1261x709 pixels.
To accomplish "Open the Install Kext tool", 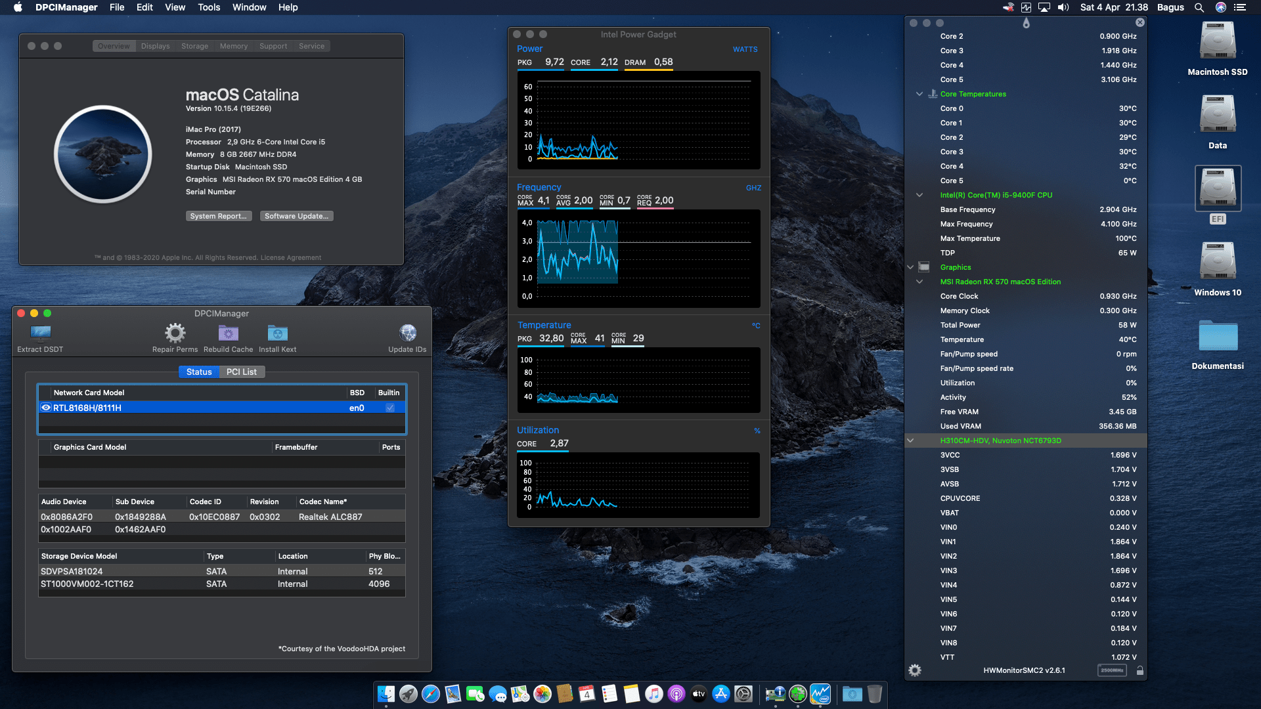I will pyautogui.click(x=277, y=333).
